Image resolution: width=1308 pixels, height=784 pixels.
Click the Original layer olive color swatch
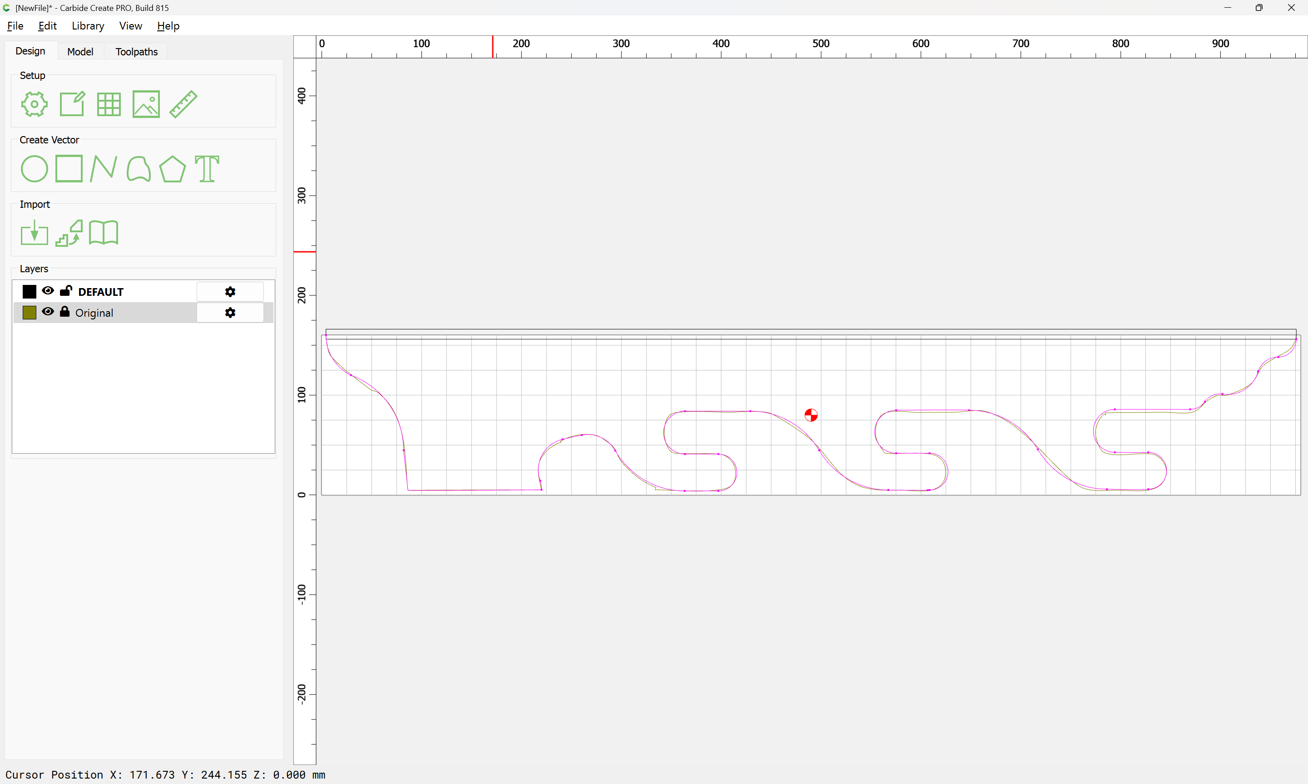click(x=30, y=313)
